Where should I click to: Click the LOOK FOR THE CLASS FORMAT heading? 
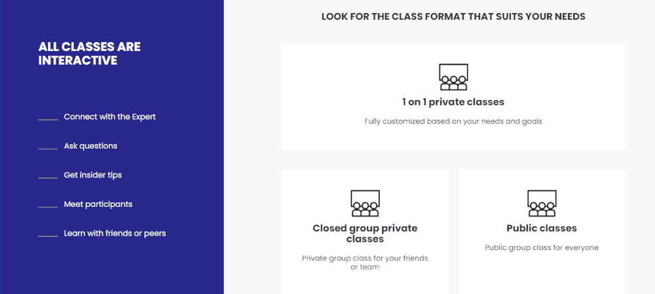pyautogui.click(x=453, y=17)
